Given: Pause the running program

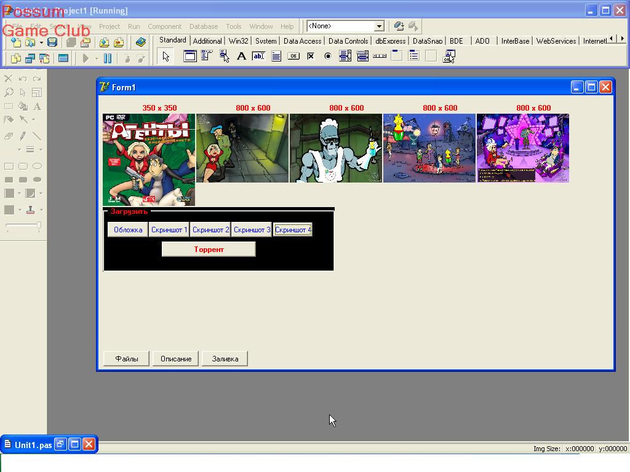Looking at the screenshot, I should 108,58.
